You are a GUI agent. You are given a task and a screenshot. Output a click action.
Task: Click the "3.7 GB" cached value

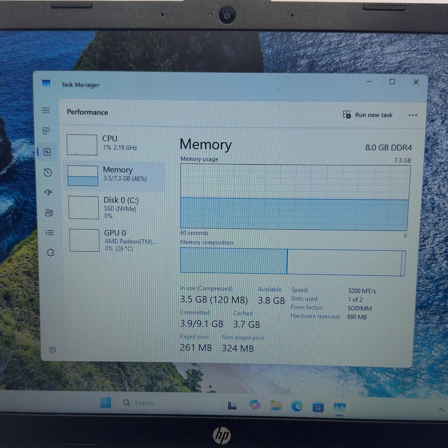click(246, 324)
